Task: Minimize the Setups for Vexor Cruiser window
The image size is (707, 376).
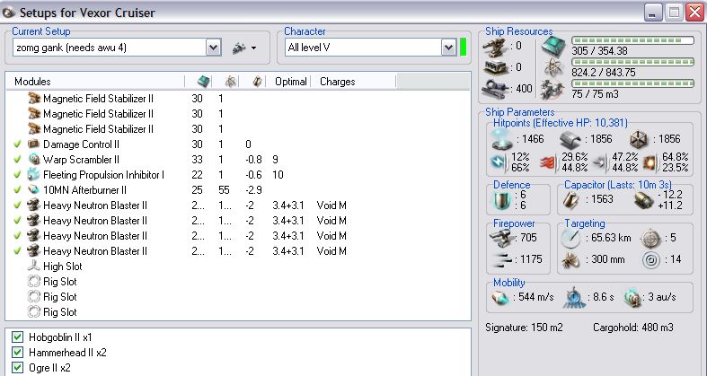Action: click(652, 13)
